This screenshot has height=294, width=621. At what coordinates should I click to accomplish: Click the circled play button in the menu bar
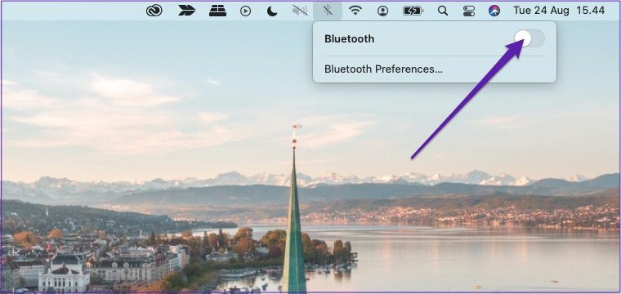[x=246, y=11]
